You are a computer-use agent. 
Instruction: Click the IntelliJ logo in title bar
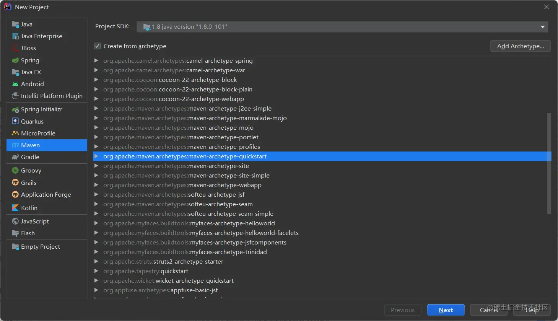pos(8,7)
